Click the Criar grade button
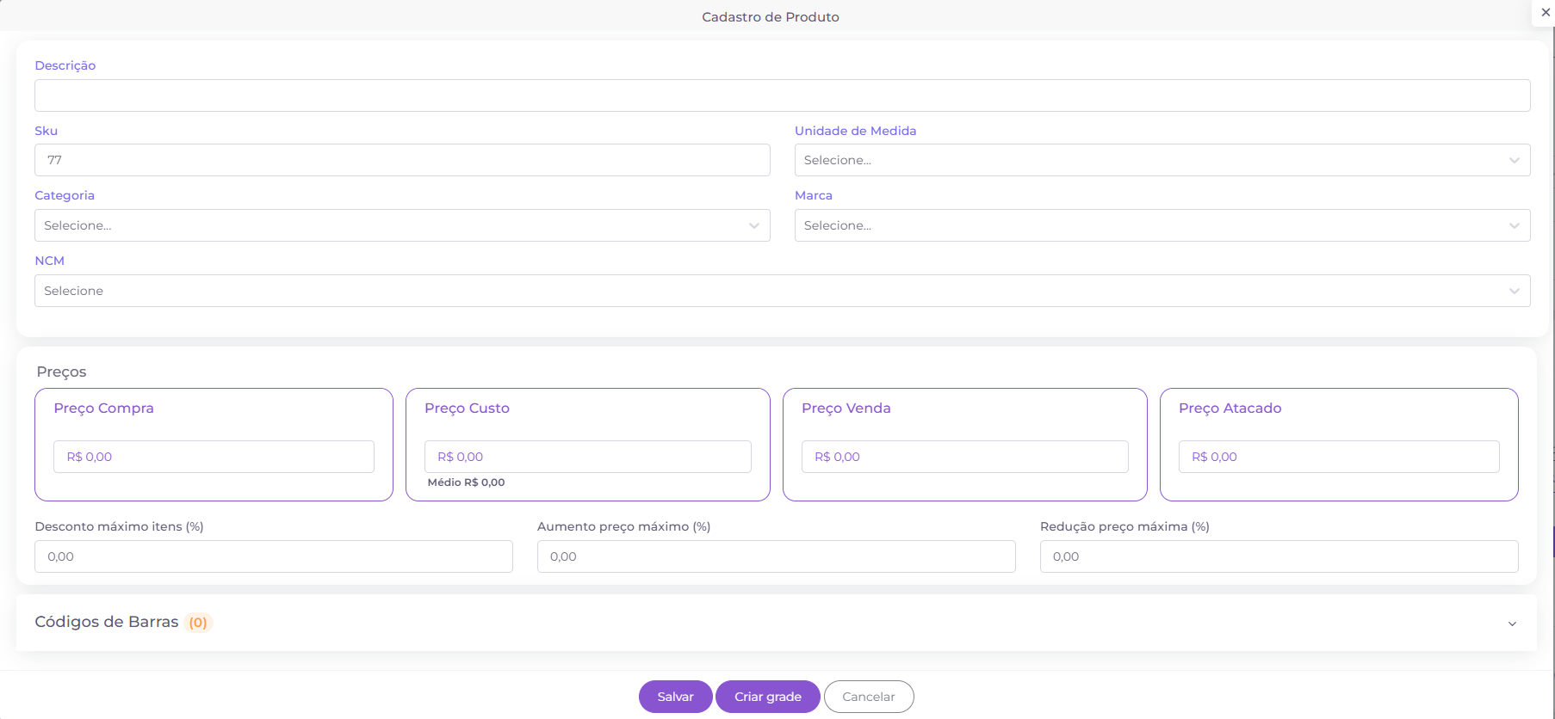This screenshot has height=719, width=1555. click(x=767, y=697)
